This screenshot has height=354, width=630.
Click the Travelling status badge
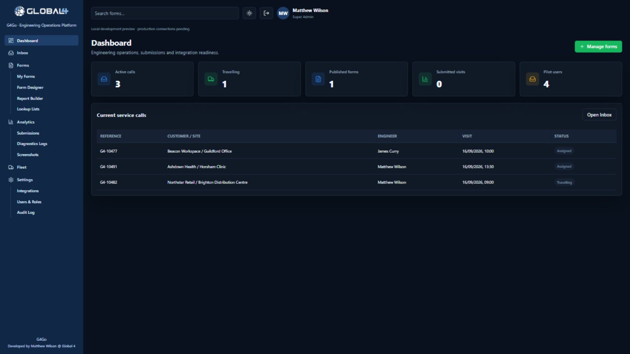coord(564,183)
